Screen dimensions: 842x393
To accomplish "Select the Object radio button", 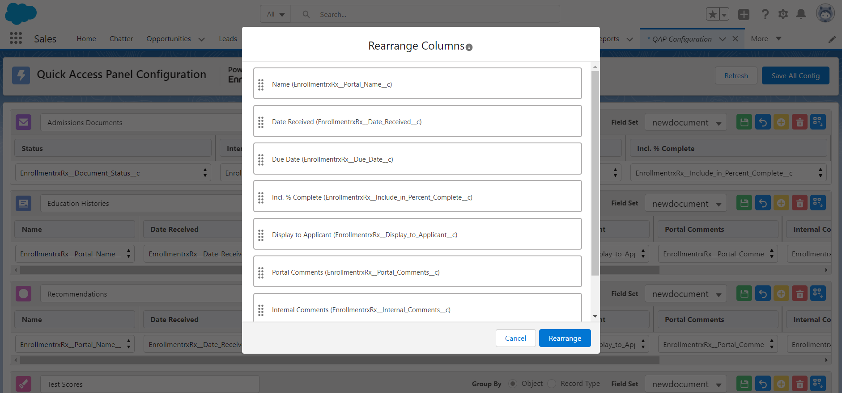I will pyautogui.click(x=513, y=384).
